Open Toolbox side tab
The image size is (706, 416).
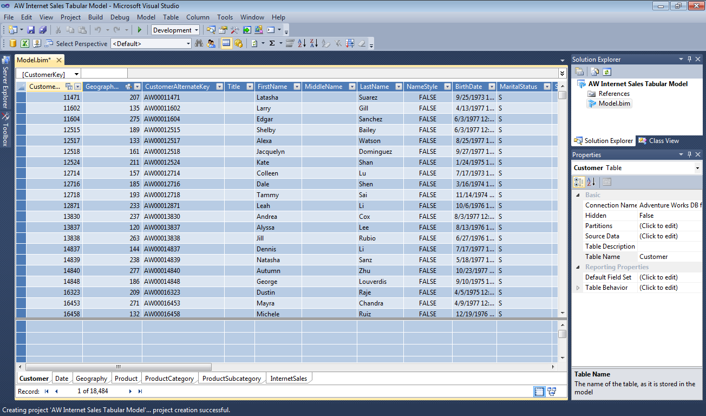pos(5,130)
